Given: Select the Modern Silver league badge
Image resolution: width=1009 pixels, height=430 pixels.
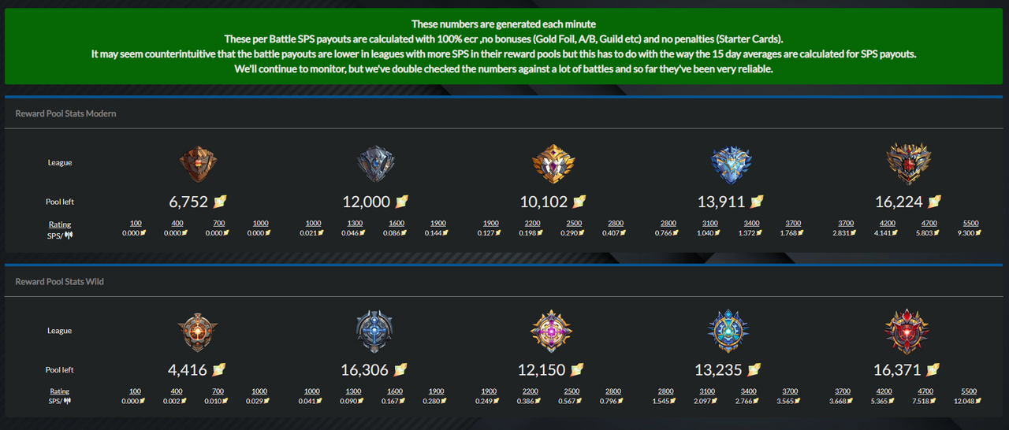Looking at the screenshot, I should (x=375, y=163).
